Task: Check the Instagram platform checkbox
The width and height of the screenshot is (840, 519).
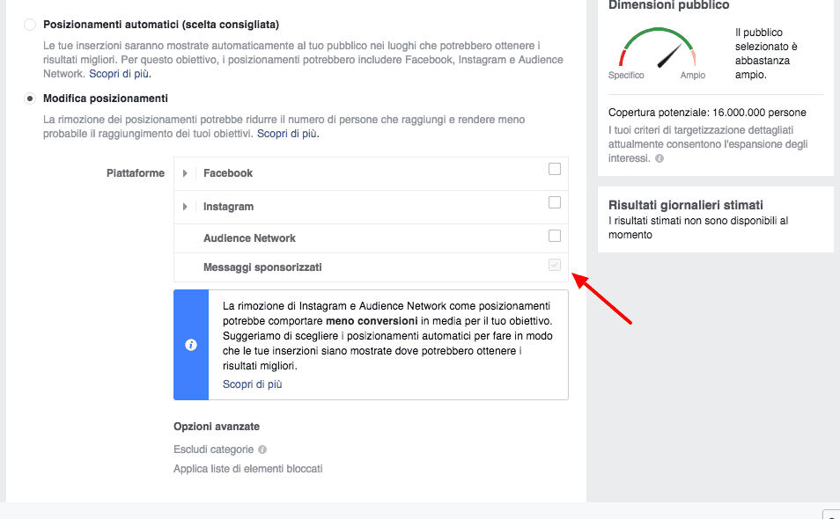Action: [555, 202]
